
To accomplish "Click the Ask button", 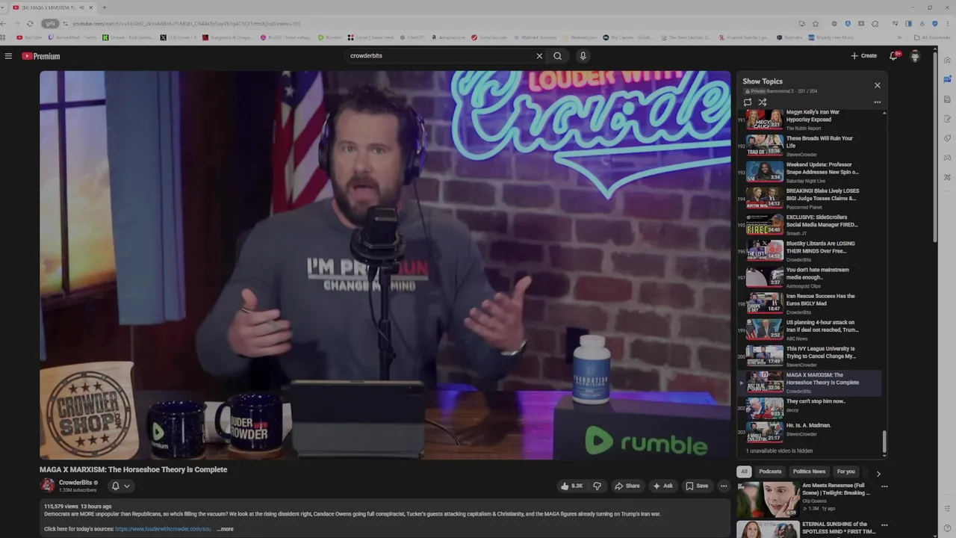I will (663, 486).
